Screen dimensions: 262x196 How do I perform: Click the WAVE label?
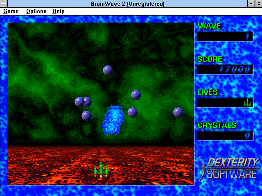[209, 26]
